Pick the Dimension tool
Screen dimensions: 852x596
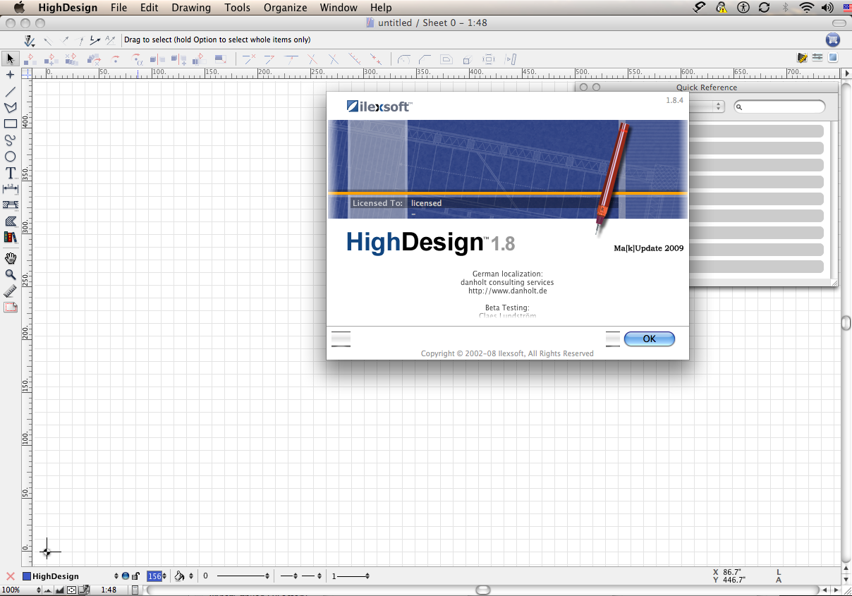[x=10, y=189]
